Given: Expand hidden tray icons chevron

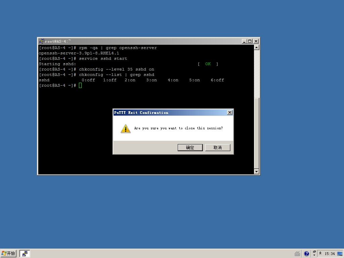Looking at the screenshot, I should (x=320, y=253).
